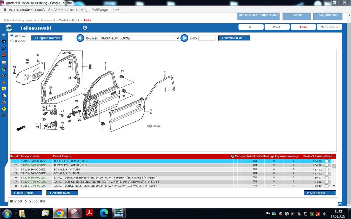Click the Teilekatalog beenden link
The height and width of the screenshot is (219, 351).
22,20
